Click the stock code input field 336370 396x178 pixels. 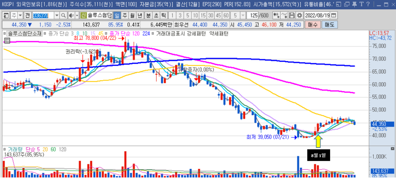coord(43,15)
